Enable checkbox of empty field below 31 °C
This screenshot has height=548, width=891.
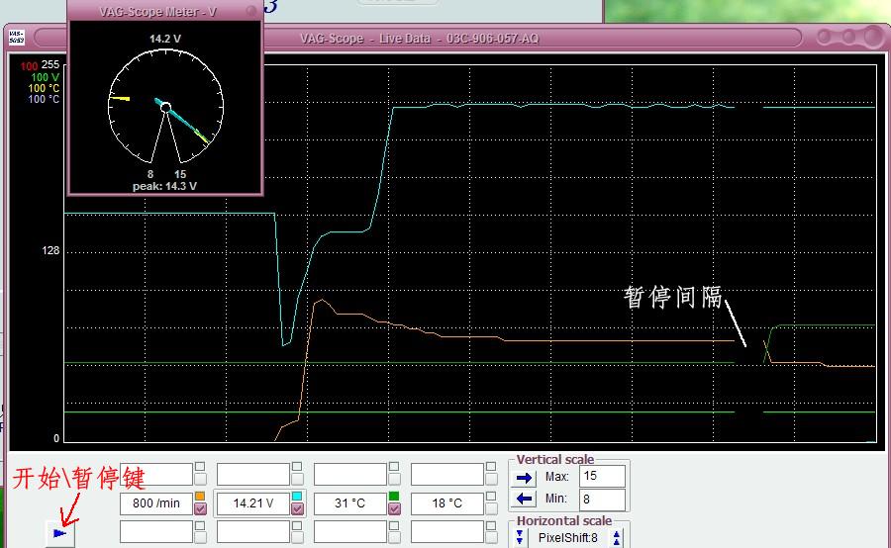coord(394,537)
